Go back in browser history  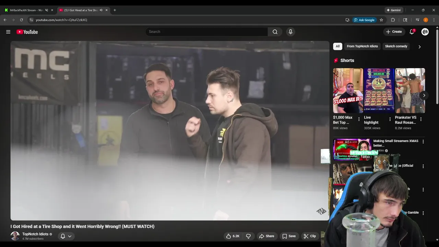click(5, 20)
